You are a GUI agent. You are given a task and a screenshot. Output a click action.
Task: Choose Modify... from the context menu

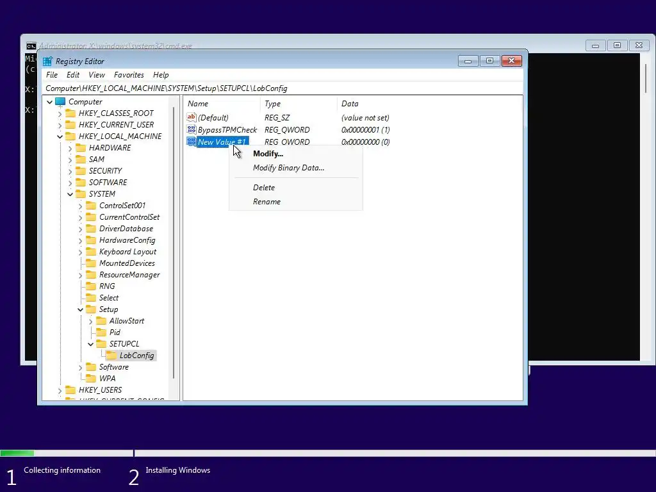(296, 154)
